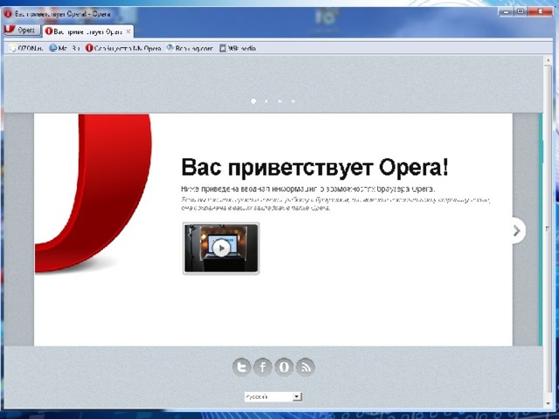The width and height of the screenshot is (559, 419).
Task: Click the scrollbar down arrow
Action: click(549, 403)
